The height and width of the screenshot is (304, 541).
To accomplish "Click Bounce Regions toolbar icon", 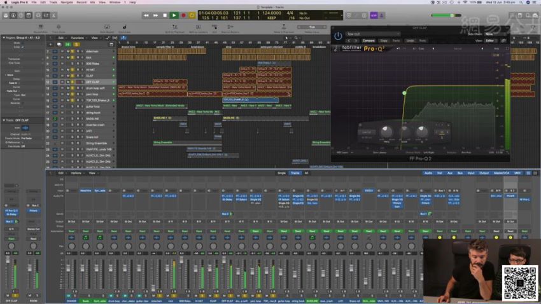I will pyautogui.click(x=230, y=28).
